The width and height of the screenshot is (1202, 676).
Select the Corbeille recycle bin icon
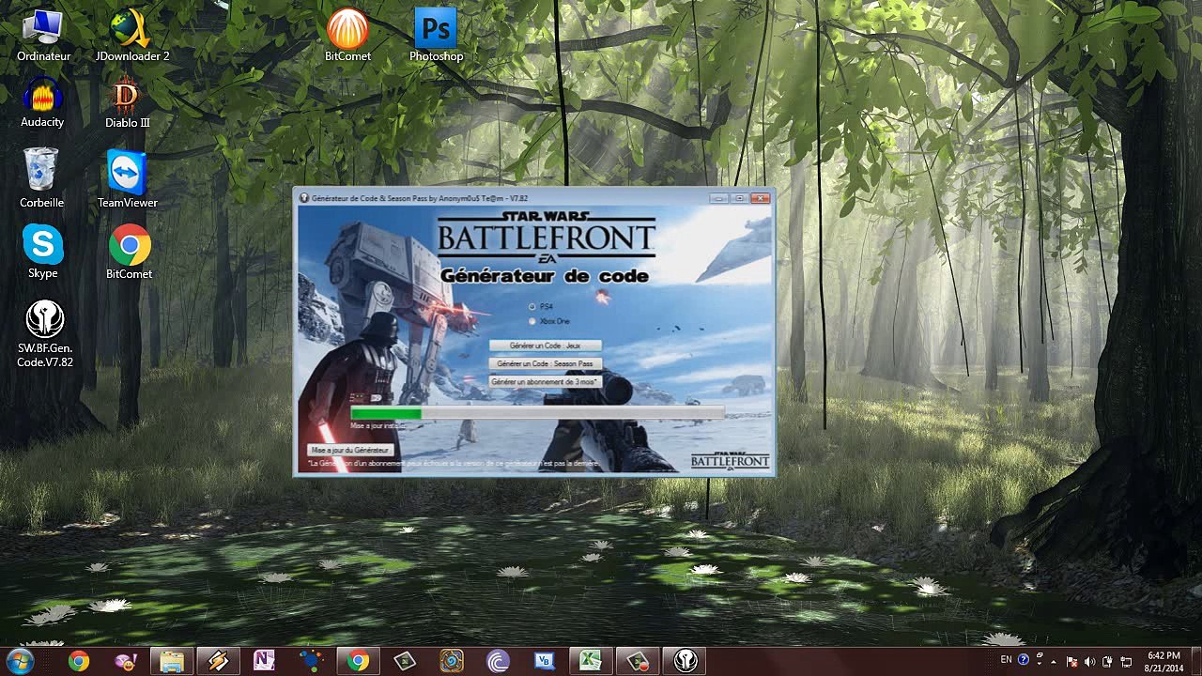coord(42,178)
